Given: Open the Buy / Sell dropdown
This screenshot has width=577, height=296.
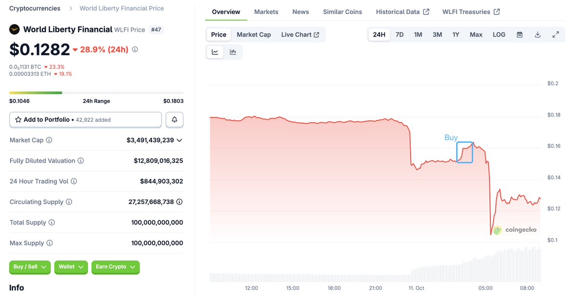Looking at the screenshot, I should pos(30,267).
